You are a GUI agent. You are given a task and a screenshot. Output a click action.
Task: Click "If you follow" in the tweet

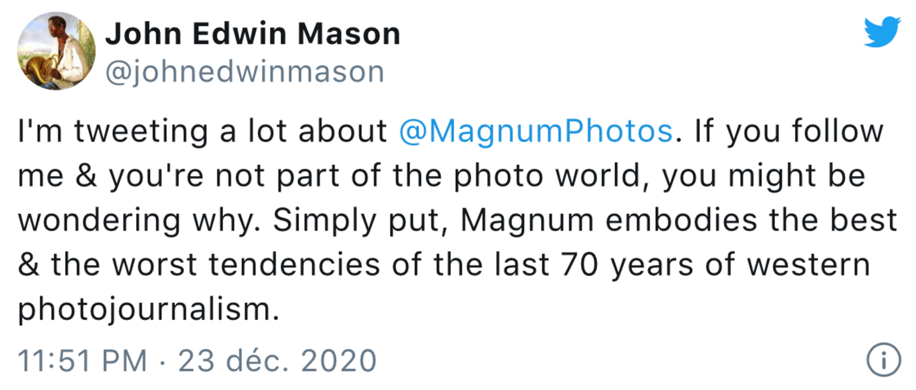(x=789, y=131)
